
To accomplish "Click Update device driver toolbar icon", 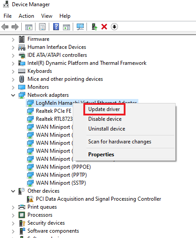I will [94, 27].
